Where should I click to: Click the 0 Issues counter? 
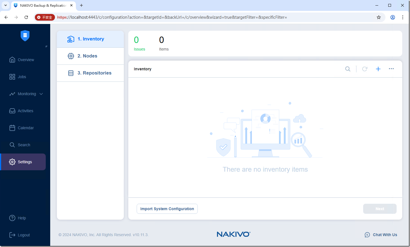click(x=139, y=44)
